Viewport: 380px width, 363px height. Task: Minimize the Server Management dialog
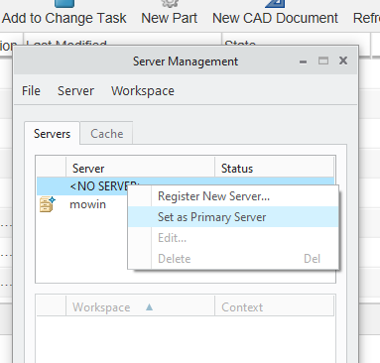303,61
